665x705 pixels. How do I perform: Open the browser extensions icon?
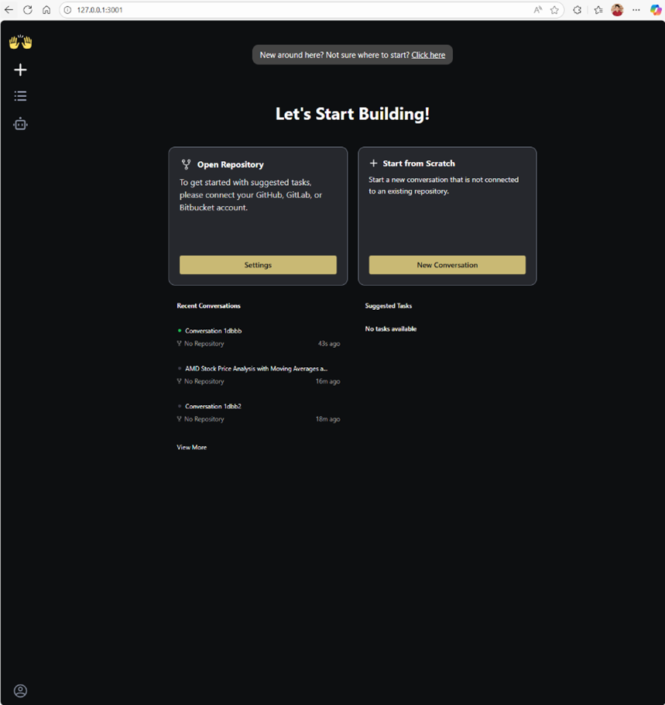tap(577, 10)
